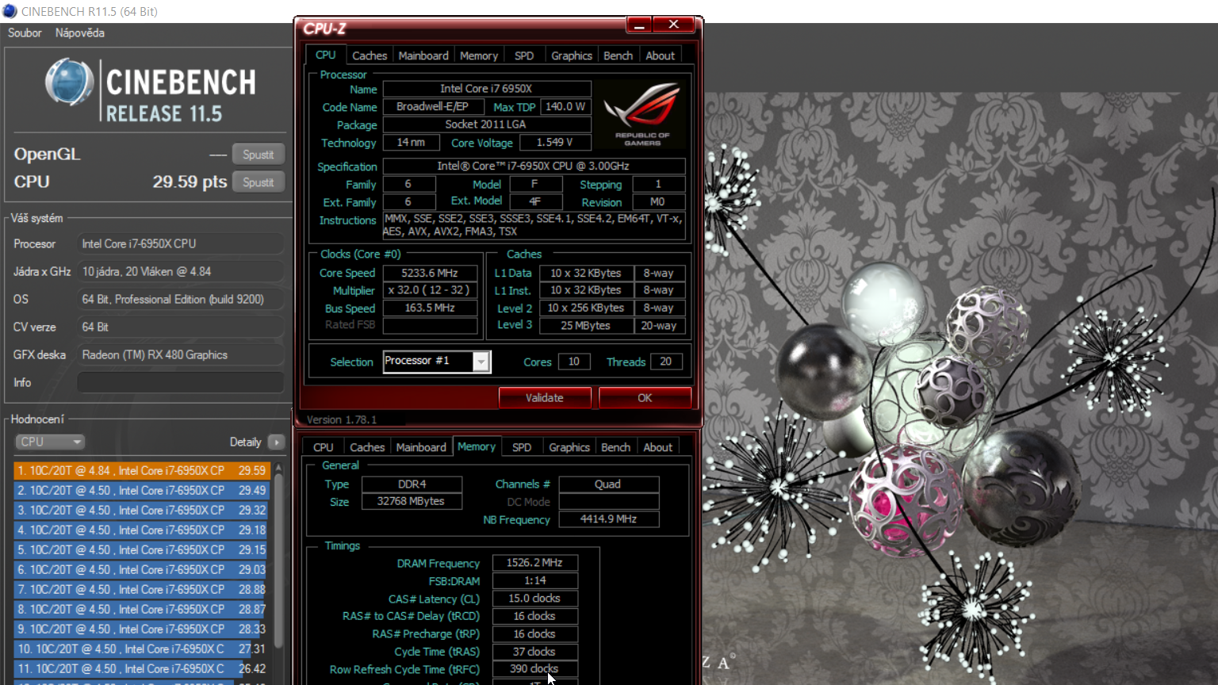Click the NB Frequency value 4414.9 MHz
The height and width of the screenshot is (685, 1218).
(x=609, y=519)
